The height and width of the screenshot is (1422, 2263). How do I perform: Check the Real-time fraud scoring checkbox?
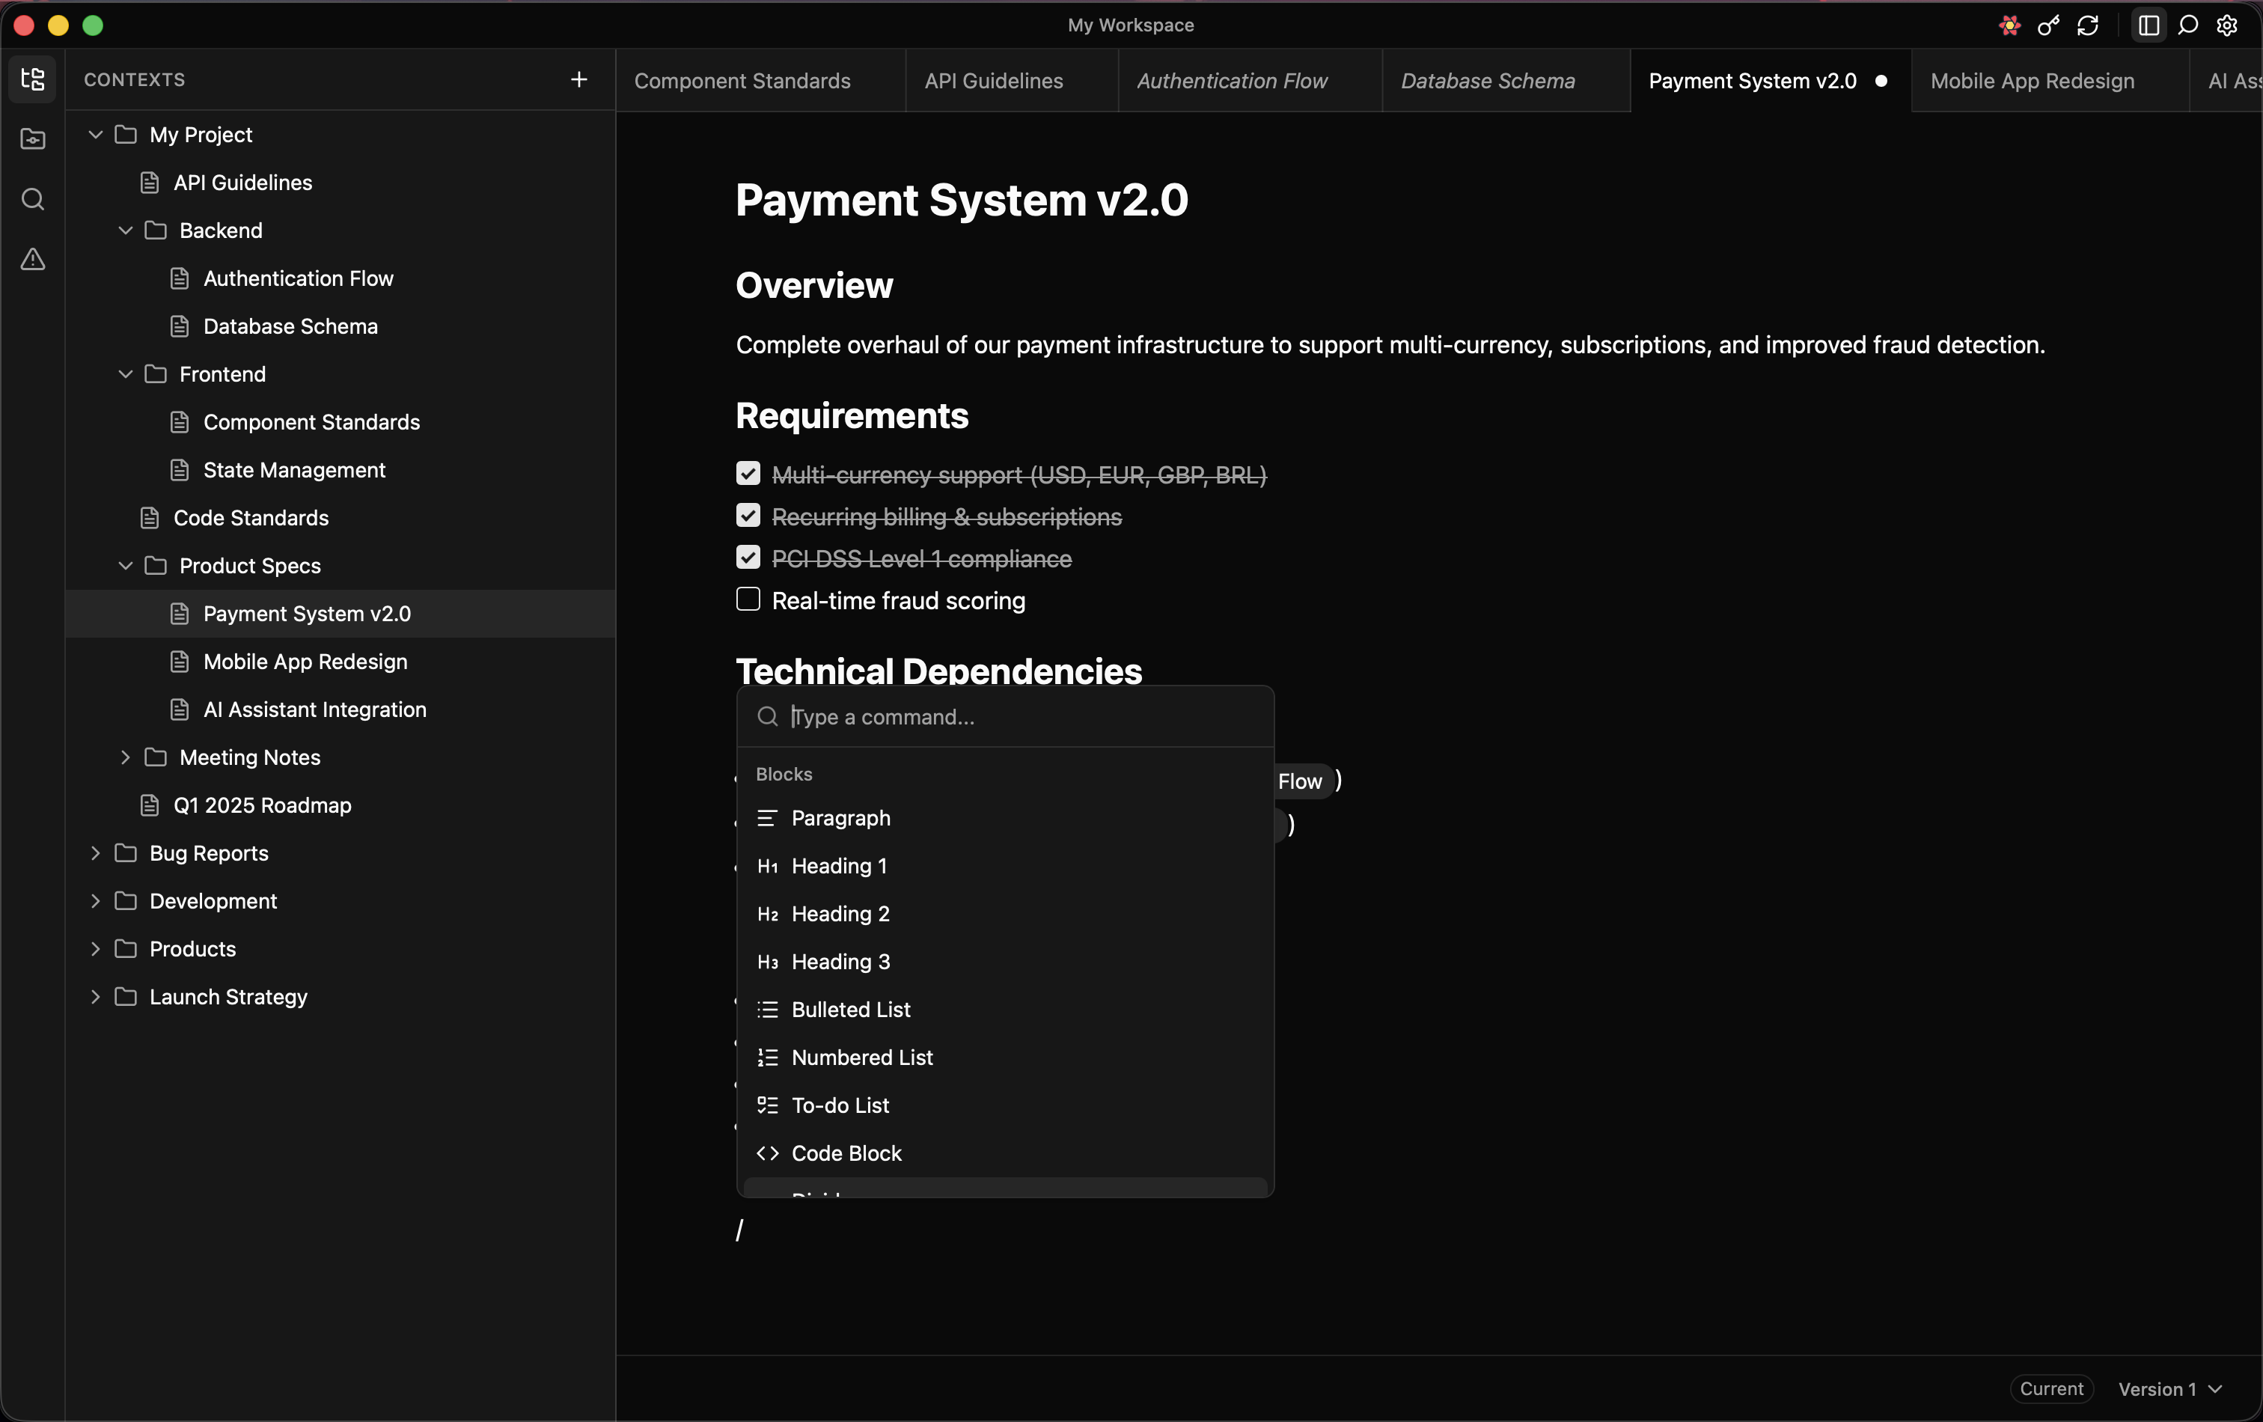click(747, 599)
